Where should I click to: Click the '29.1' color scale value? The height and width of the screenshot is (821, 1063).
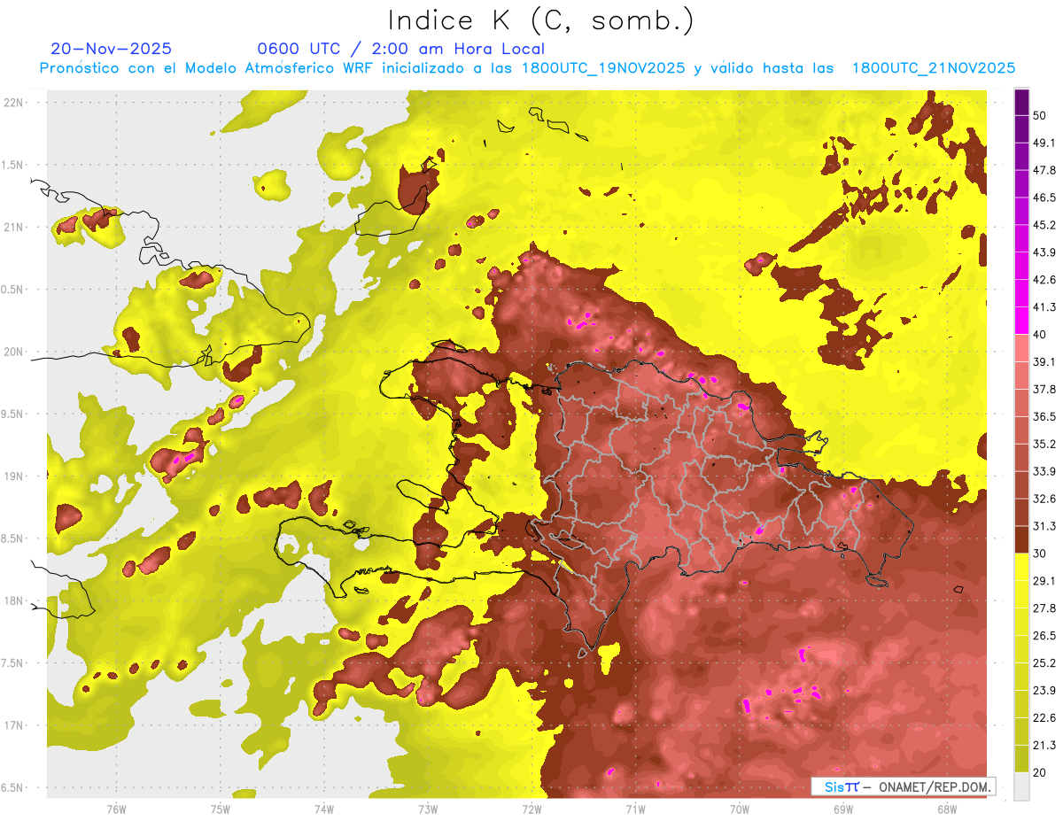[x=1044, y=581]
